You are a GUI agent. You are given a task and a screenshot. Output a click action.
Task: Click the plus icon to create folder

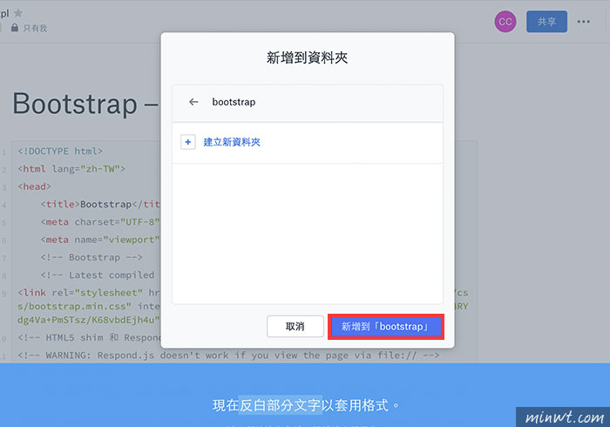pyautogui.click(x=188, y=142)
